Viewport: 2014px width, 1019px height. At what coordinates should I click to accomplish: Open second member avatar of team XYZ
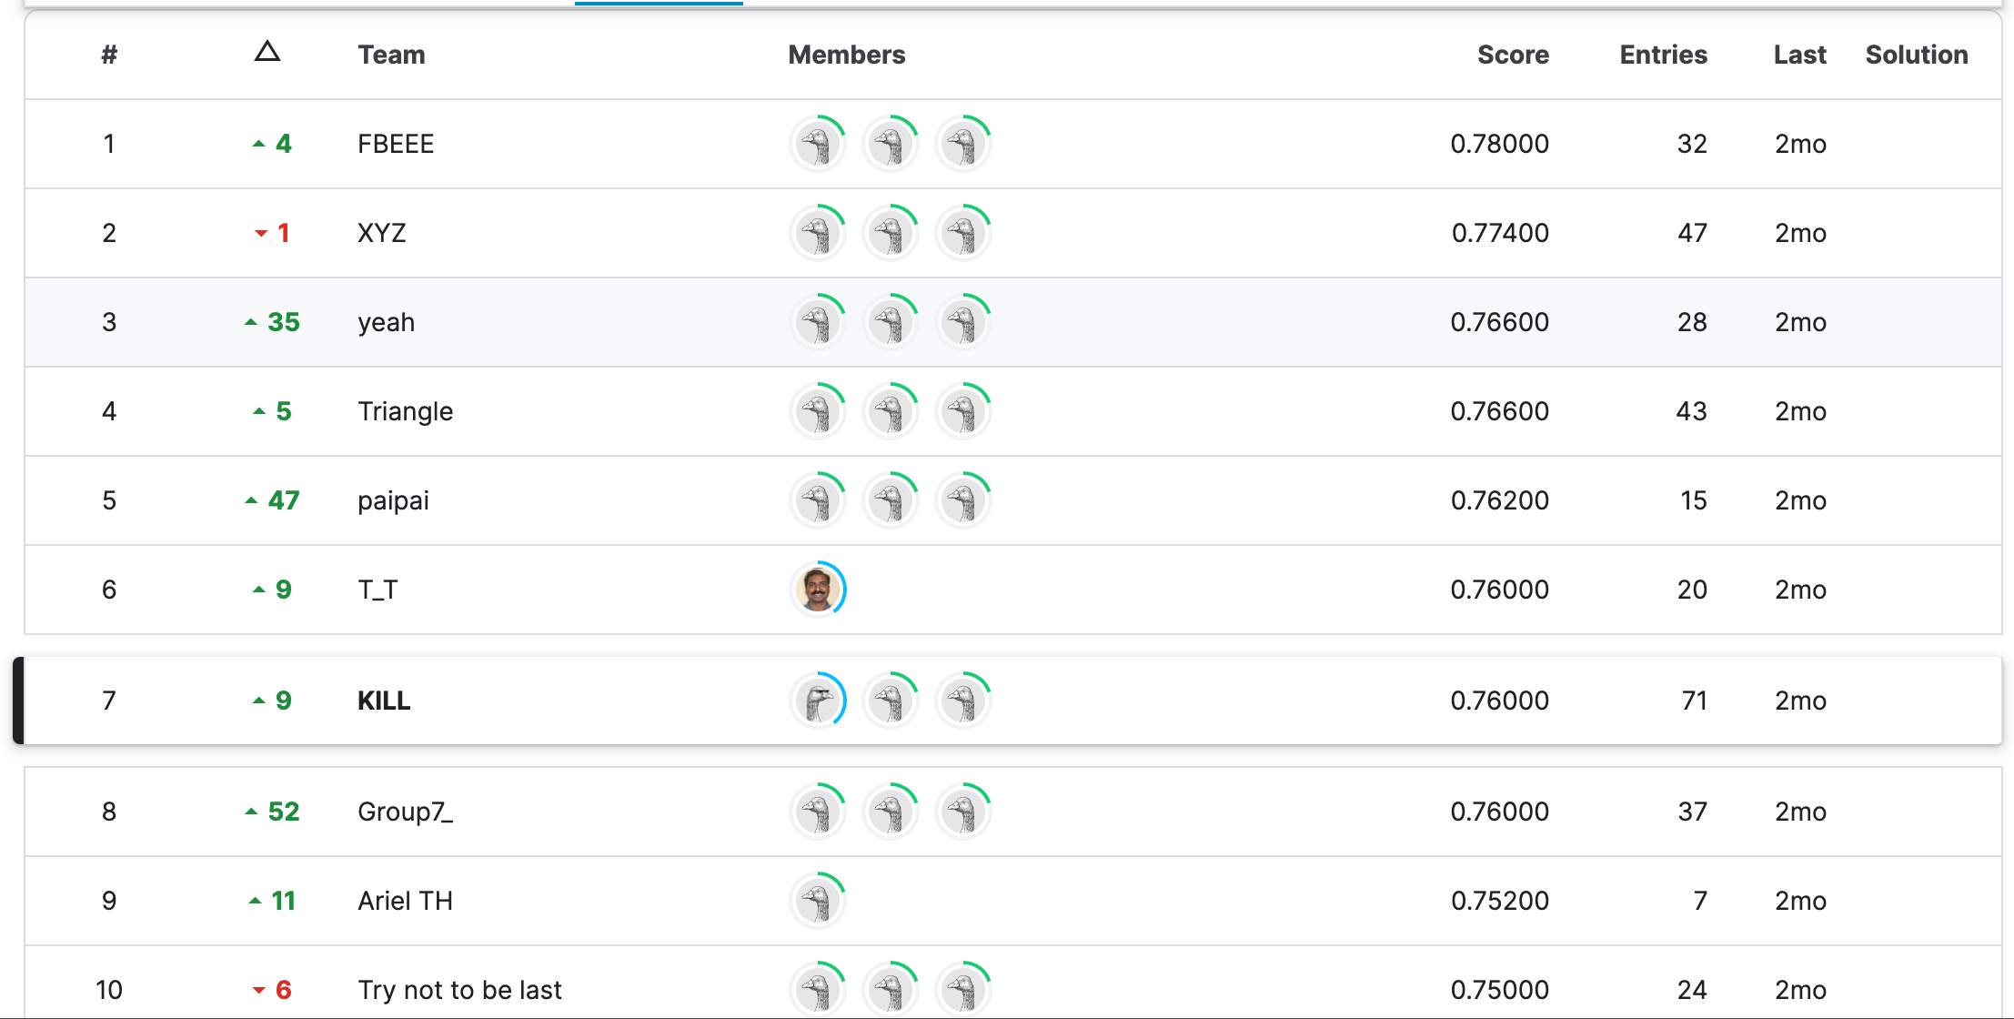click(891, 233)
